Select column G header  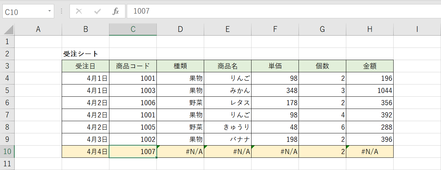click(322, 30)
